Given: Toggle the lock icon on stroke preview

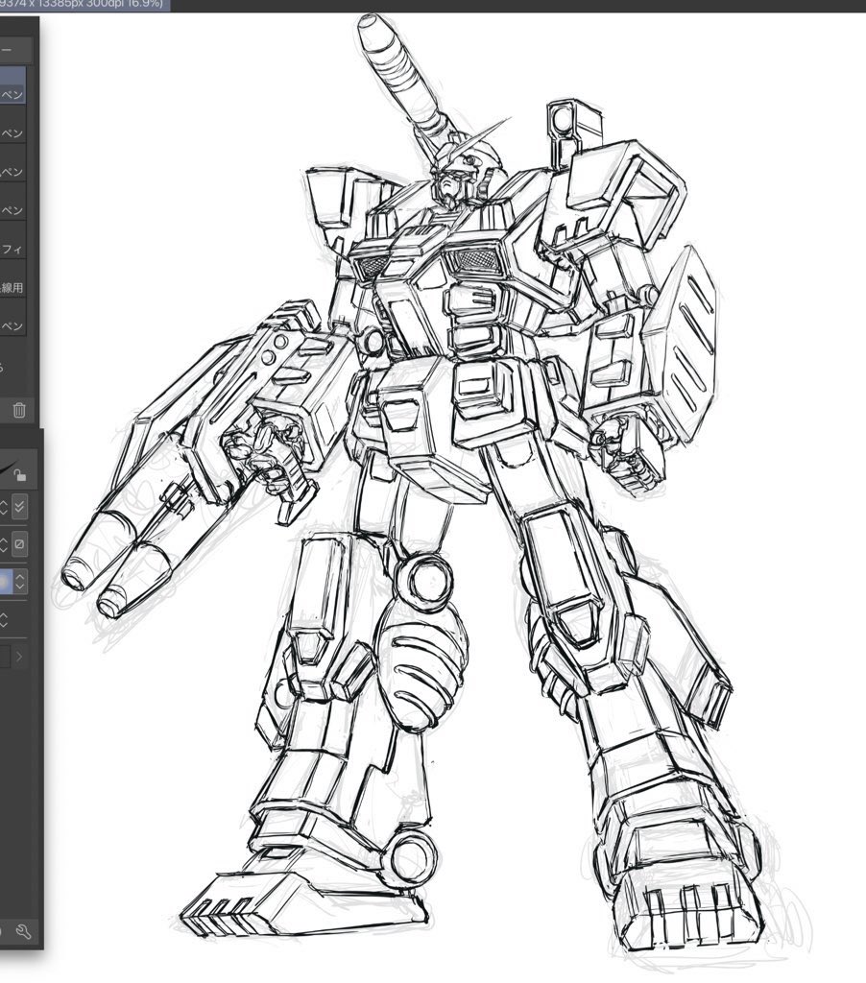Looking at the screenshot, I should pos(20,475).
